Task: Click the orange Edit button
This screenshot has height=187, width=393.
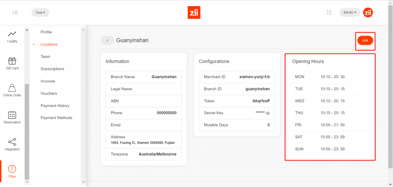Action: (365, 40)
